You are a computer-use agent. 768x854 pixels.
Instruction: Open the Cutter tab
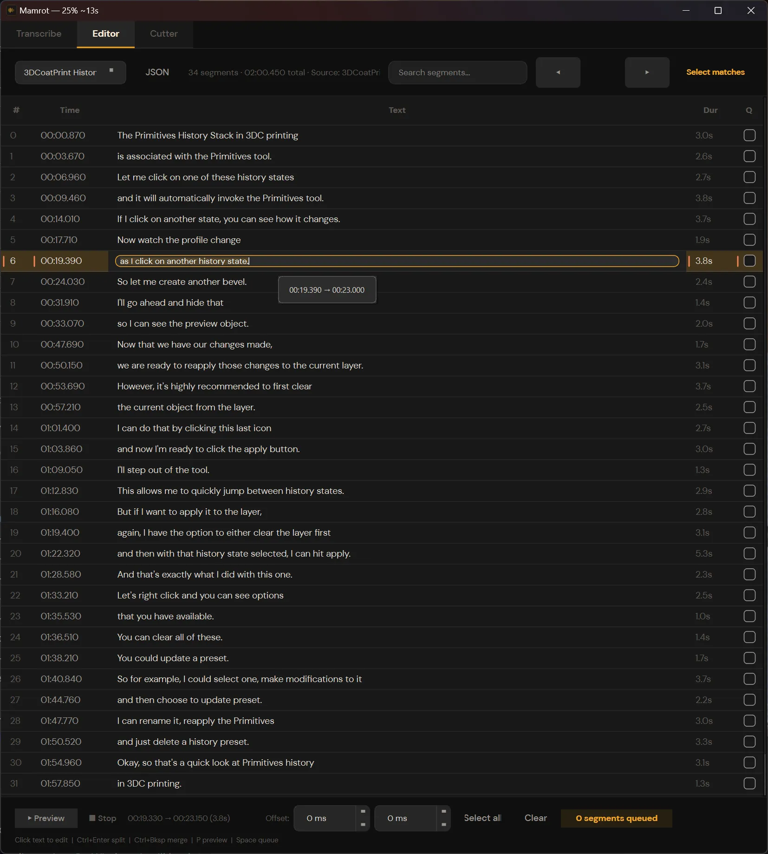163,34
